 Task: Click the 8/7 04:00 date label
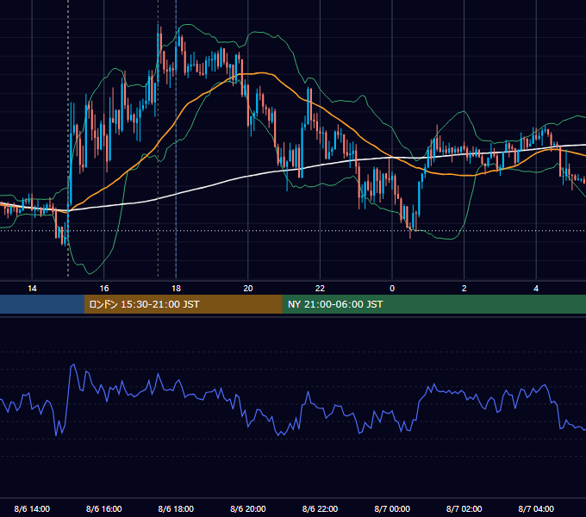pyautogui.click(x=536, y=508)
